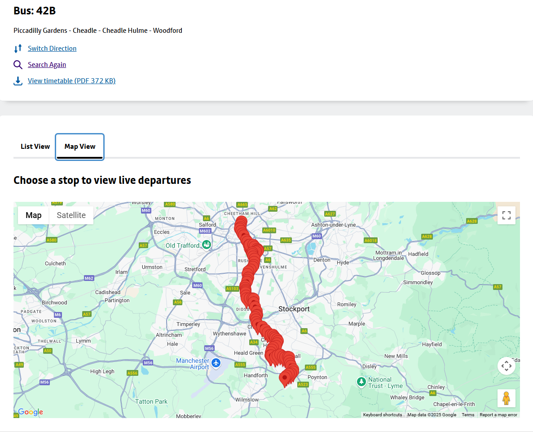The image size is (533, 432).
Task: Click the search magnifier icon
Action: pos(18,65)
